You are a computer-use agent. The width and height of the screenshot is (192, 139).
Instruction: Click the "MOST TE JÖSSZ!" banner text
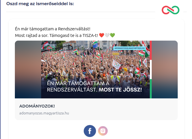pos(120,90)
